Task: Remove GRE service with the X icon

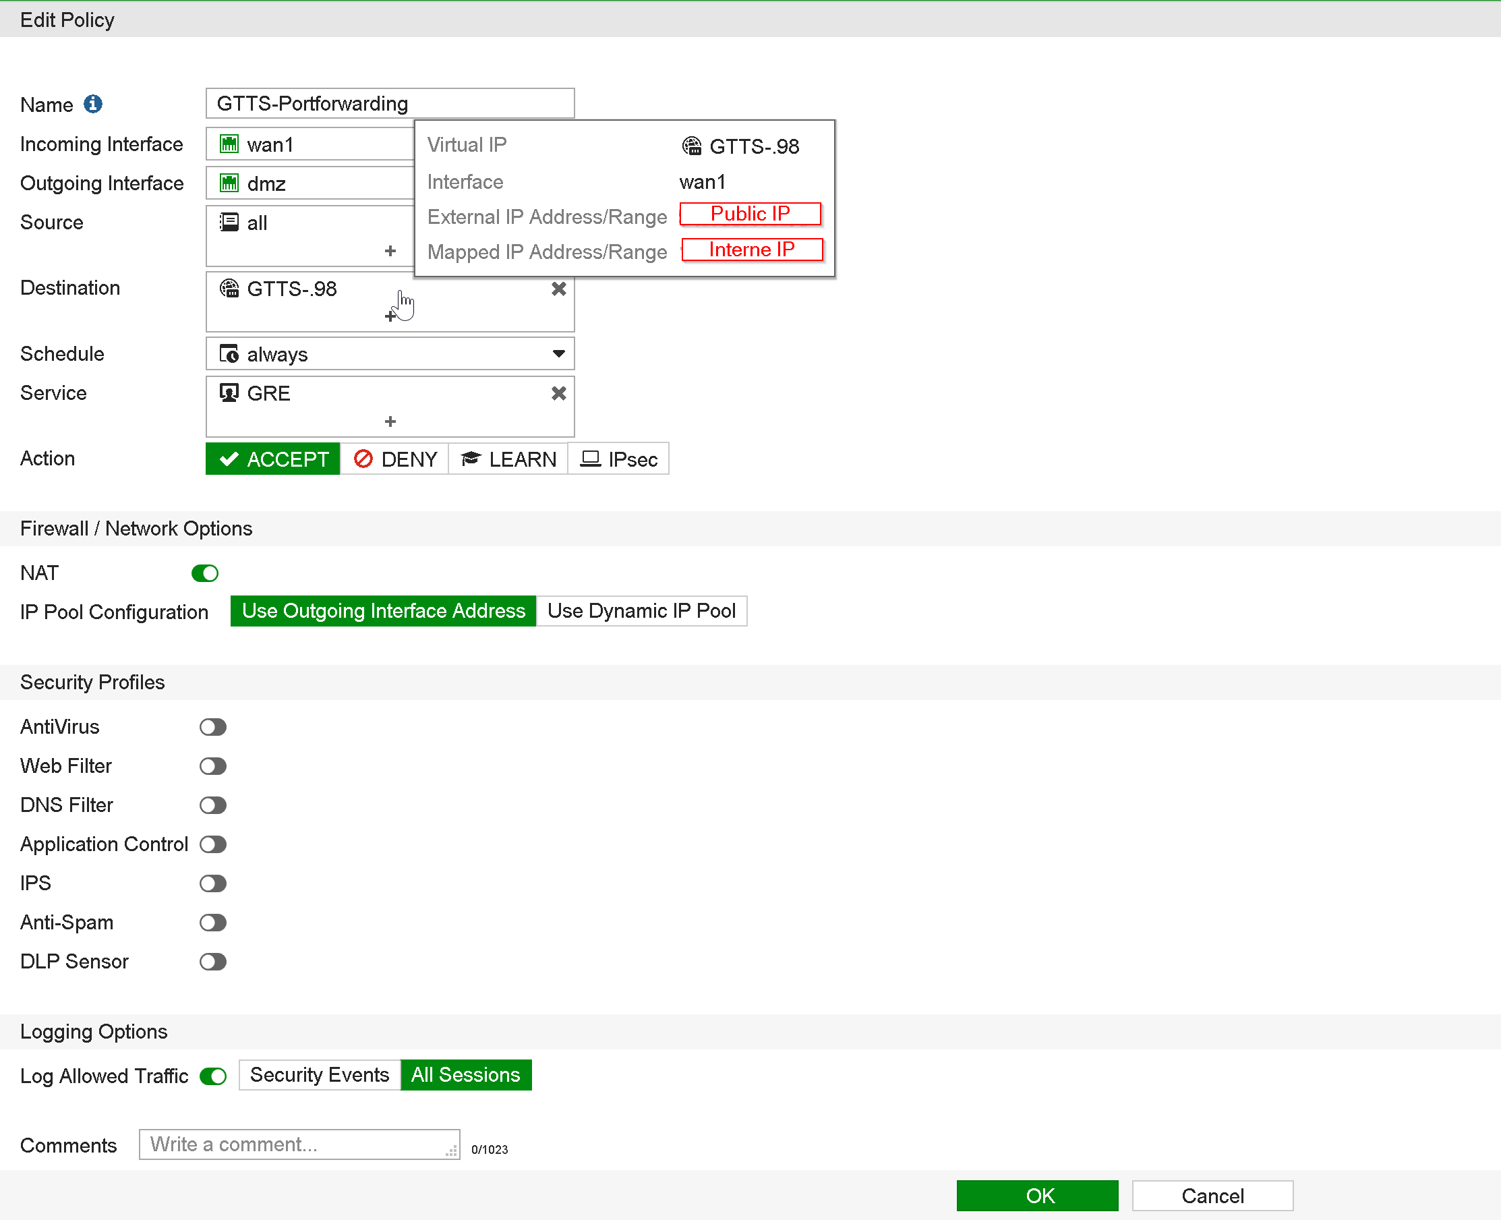Action: pos(558,394)
